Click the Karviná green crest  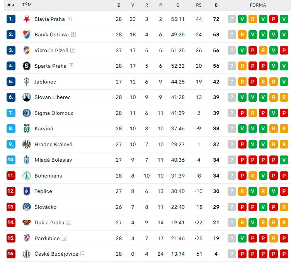tap(27, 128)
